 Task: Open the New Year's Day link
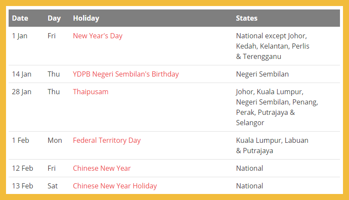tap(98, 36)
